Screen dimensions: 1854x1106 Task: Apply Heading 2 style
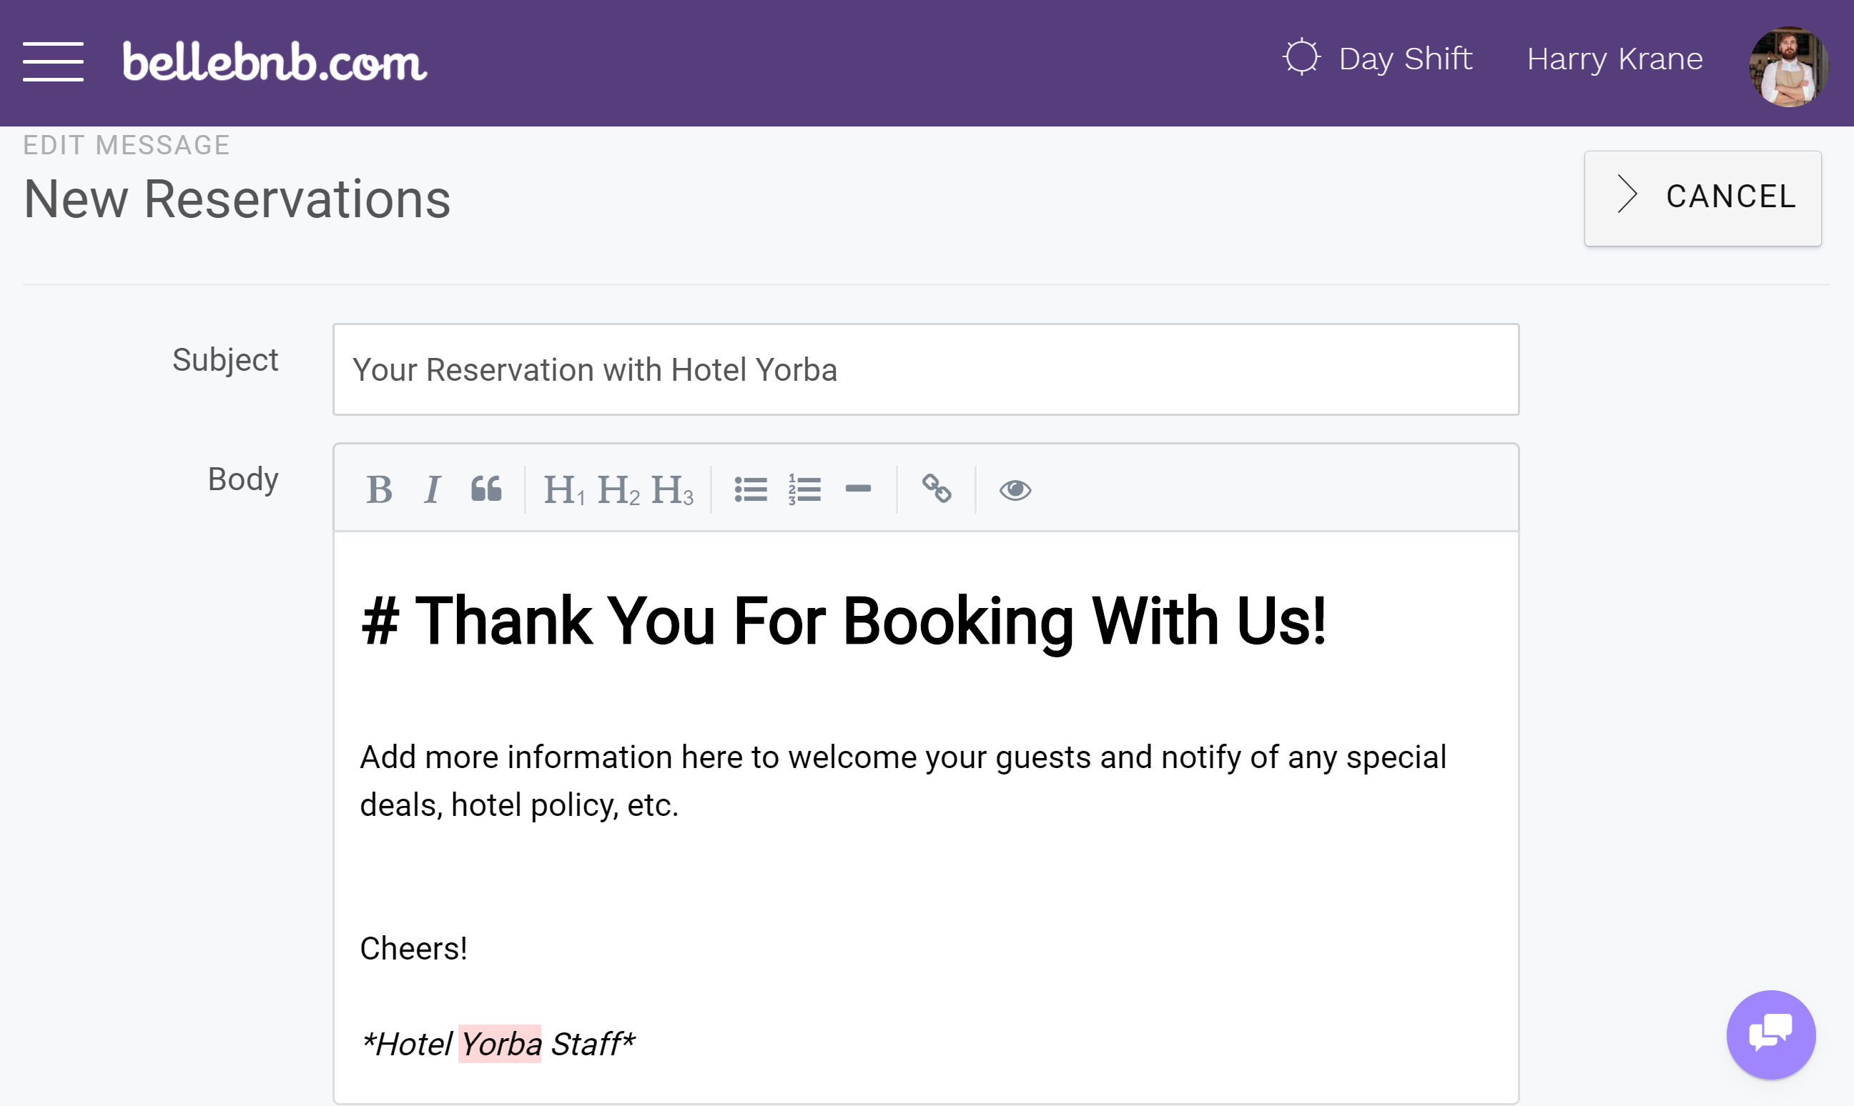point(618,489)
